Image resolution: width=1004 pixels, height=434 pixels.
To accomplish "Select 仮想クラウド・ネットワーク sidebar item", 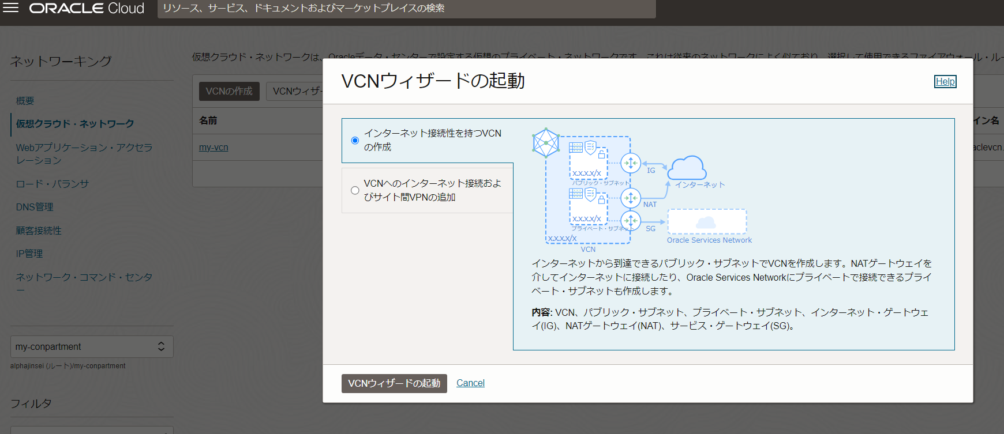I will coord(75,123).
